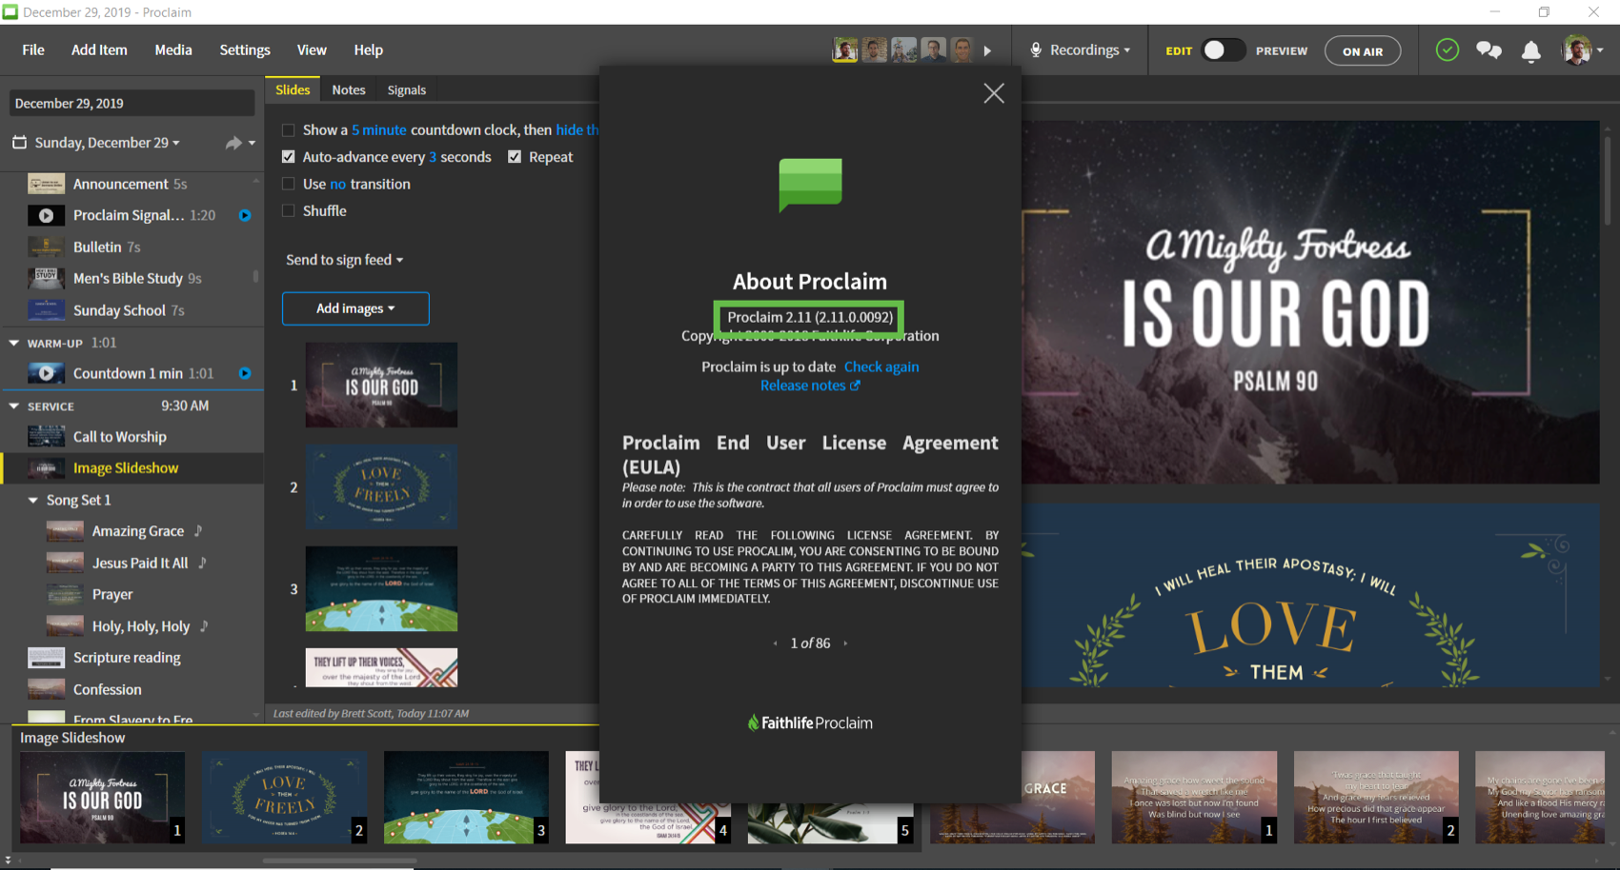This screenshot has height=870, width=1620.
Task: Open the user profile avatar menu
Action: coord(1576,49)
